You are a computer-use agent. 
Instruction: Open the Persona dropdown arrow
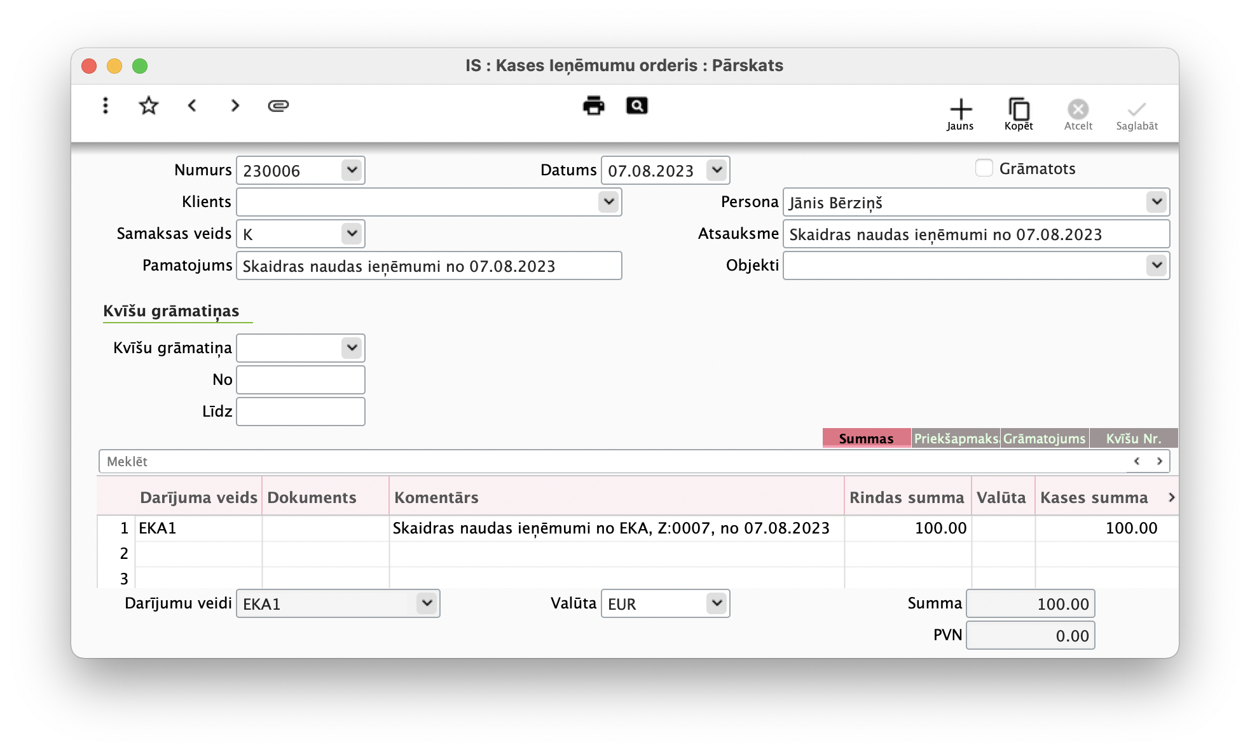1157,202
